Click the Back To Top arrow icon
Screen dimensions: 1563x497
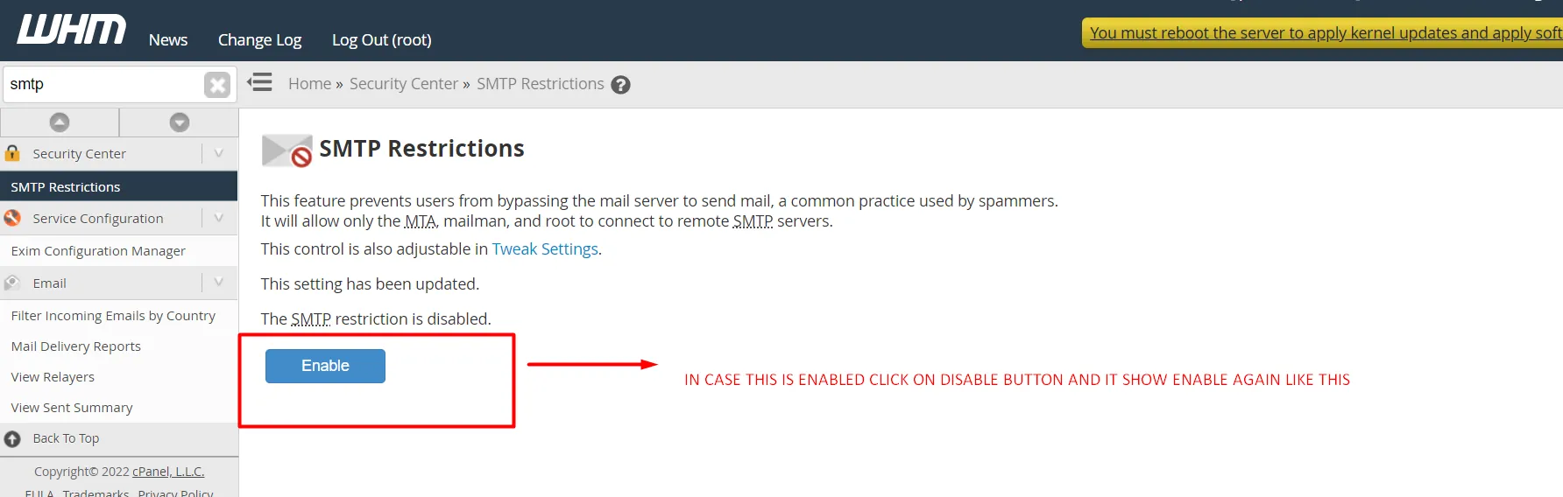click(12, 438)
